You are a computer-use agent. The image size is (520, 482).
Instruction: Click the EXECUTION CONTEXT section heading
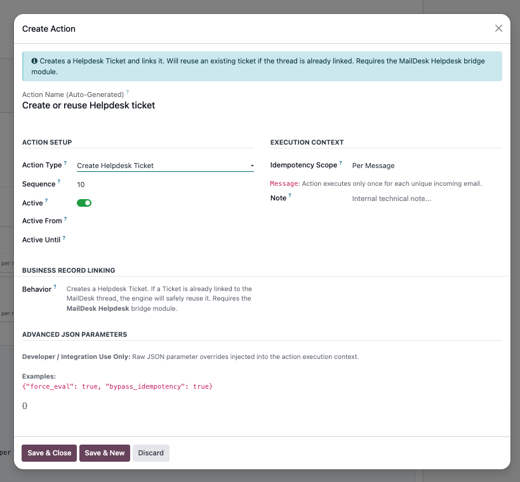point(307,142)
